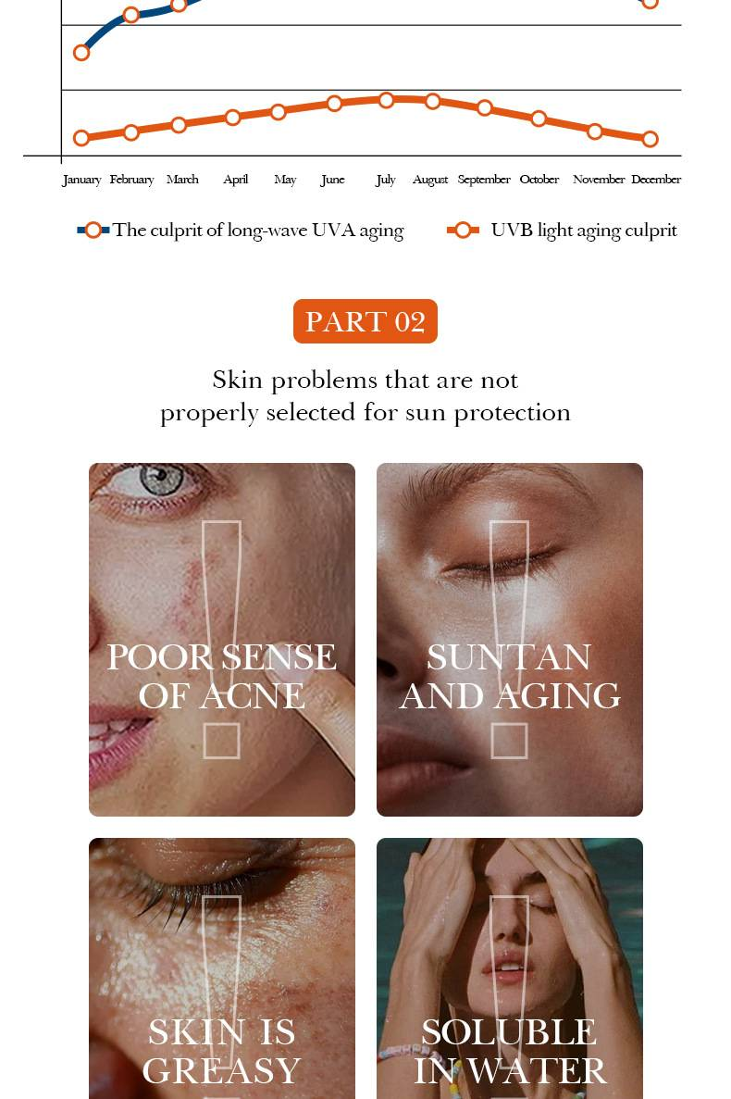Click the January axis label

[x=82, y=180]
